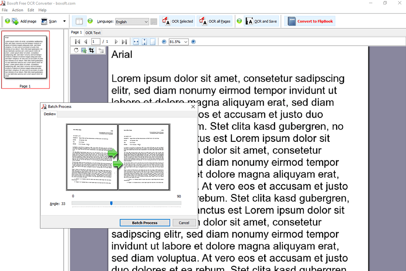Viewport: 406px width, 271px height.
Task: Toggle the thumbnail panel view
Action: pos(79,21)
